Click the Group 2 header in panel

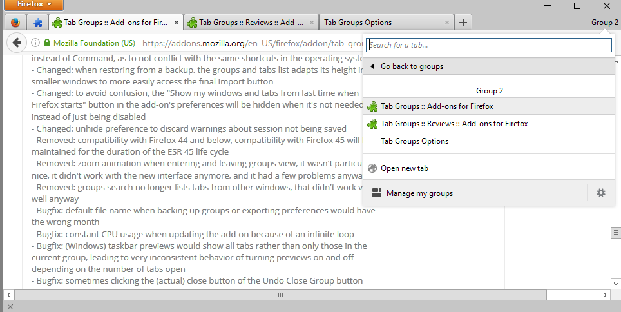[x=490, y=91]
